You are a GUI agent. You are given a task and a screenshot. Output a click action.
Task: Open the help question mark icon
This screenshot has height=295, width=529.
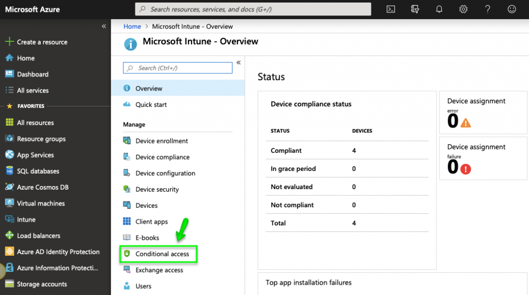pos(488,9)
